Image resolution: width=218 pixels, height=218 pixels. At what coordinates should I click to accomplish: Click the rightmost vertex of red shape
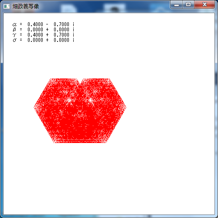tap(126, 108)
